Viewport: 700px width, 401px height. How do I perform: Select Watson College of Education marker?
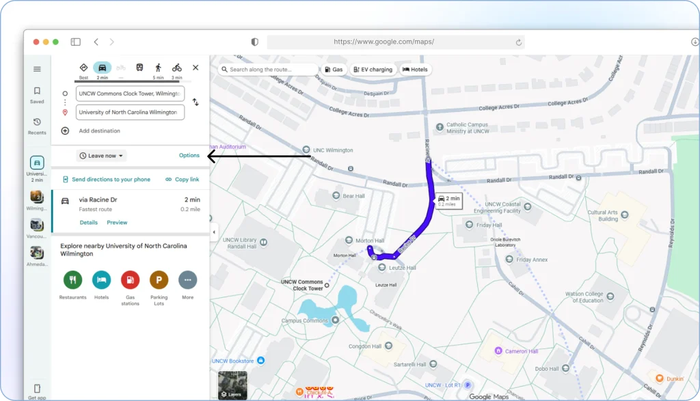tap(610, 296)
